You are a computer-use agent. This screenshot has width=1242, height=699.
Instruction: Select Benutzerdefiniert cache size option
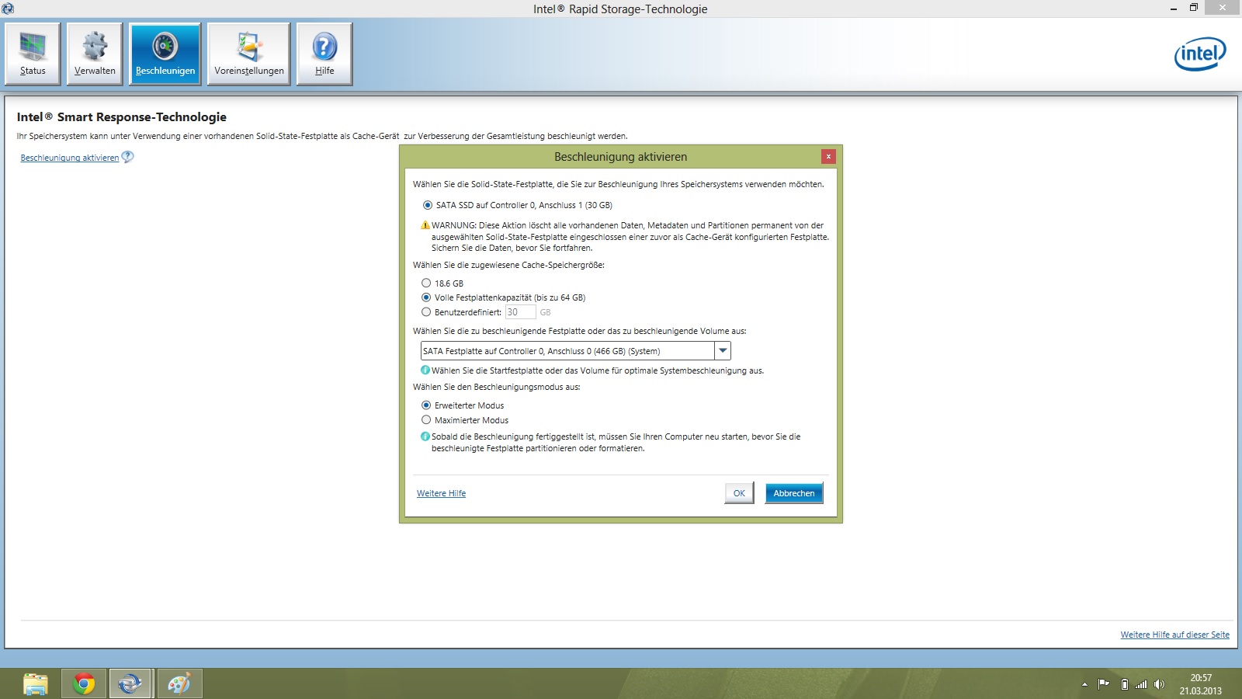pos(426,312)
